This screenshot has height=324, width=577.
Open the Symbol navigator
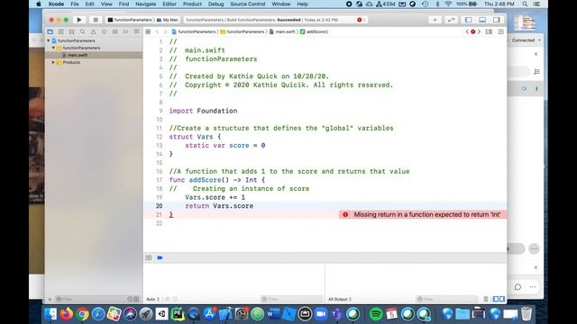[72, 32]
